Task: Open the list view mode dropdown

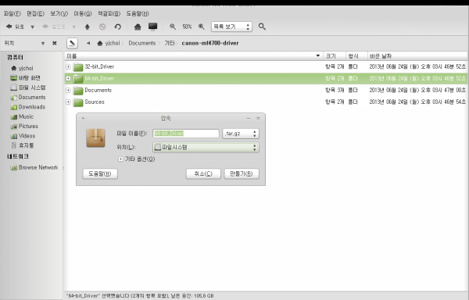Action: pyautogui.click(x=231, y=27)
